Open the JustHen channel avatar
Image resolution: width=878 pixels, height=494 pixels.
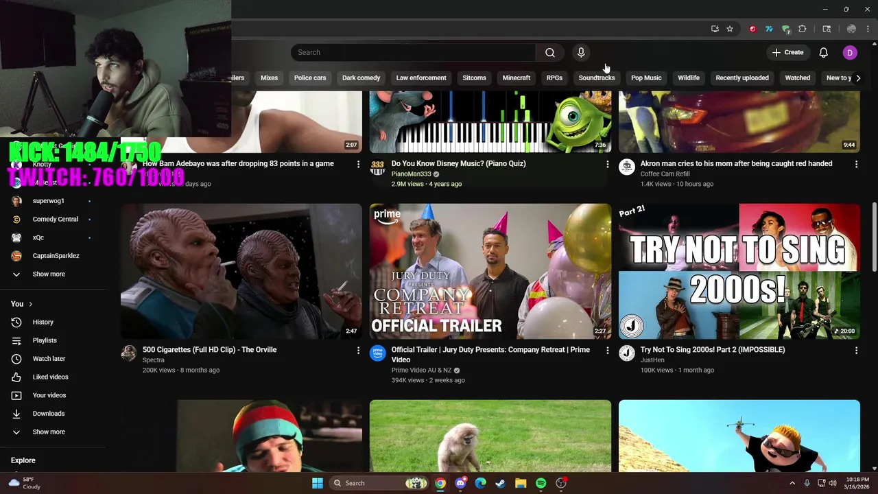627,353
